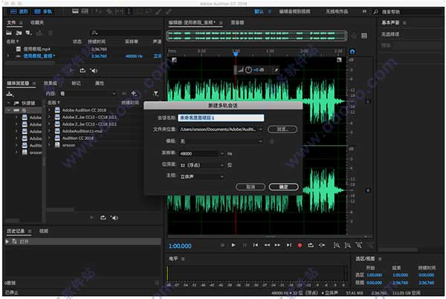Click import file icon in Files panel
446x299 pixels.
point(19,33)
